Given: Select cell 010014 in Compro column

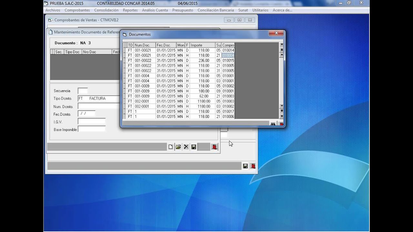Looking at the screenshot, I should pyautogui.click(x=228, y=50).
